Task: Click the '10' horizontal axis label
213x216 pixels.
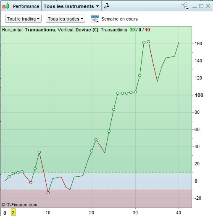Action: [x=48, y=213]
